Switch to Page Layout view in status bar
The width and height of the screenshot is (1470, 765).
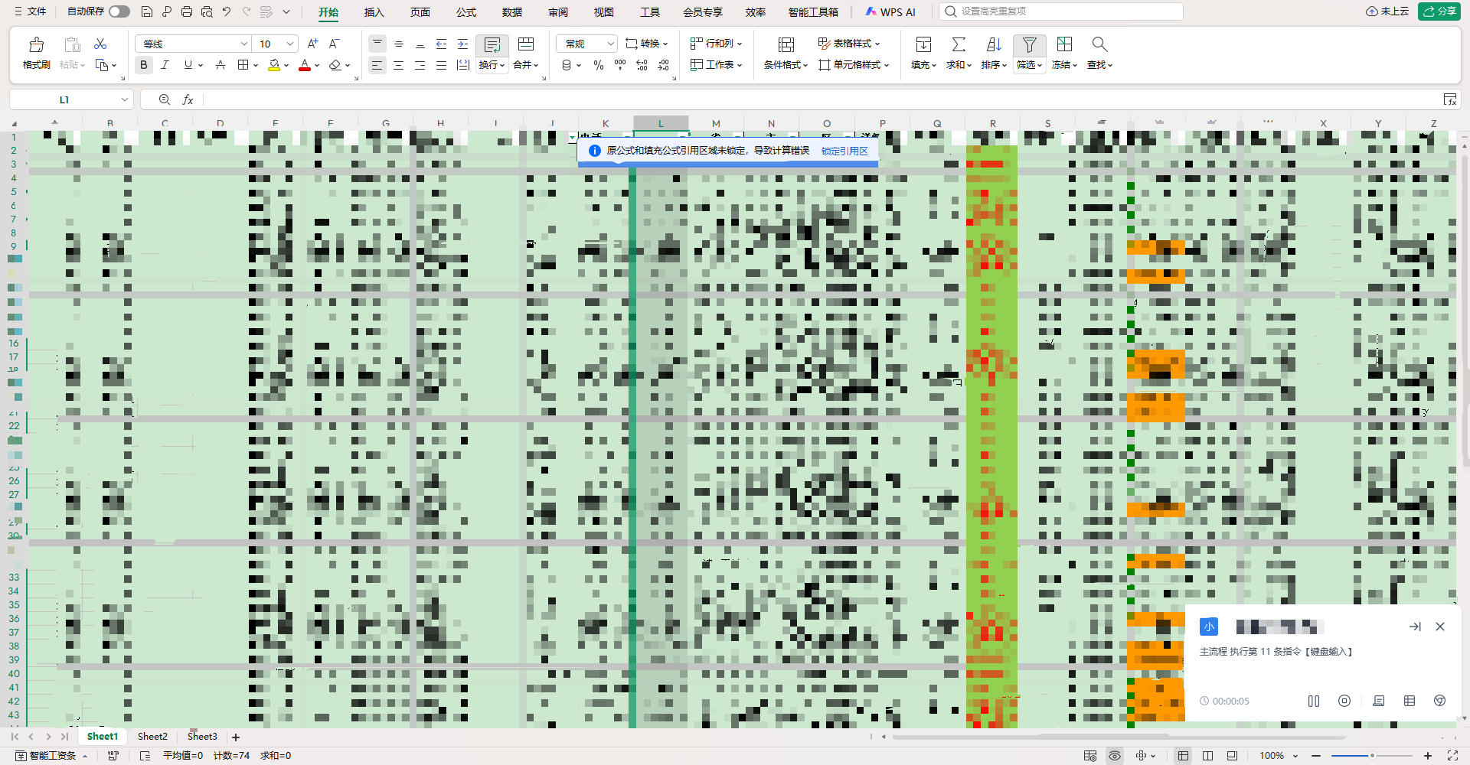(x=1207, y=756)
